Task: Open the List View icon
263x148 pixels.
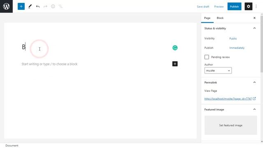Action: pyautogui.click(x=60, y=7)
